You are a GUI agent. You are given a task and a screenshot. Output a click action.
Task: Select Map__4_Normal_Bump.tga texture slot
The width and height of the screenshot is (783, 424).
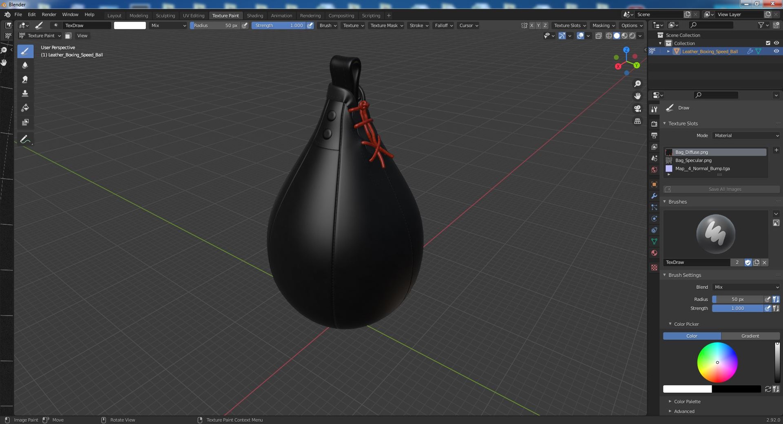[x=715, y=169]
